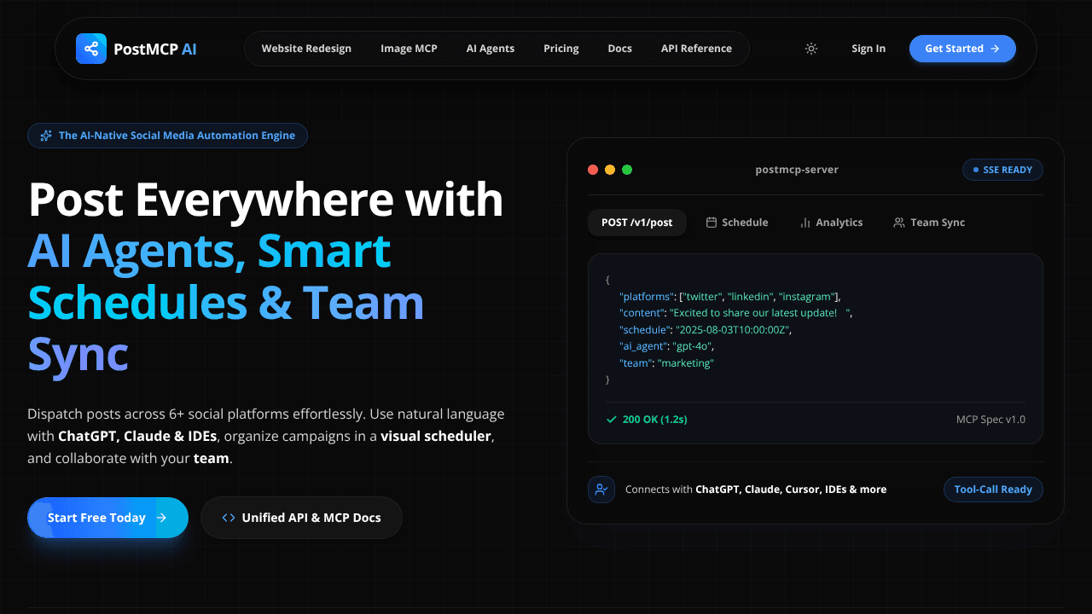Click the arrow in Start Free Today button
The width and height of the screenshot is (1092, 614).
point(161,518)
